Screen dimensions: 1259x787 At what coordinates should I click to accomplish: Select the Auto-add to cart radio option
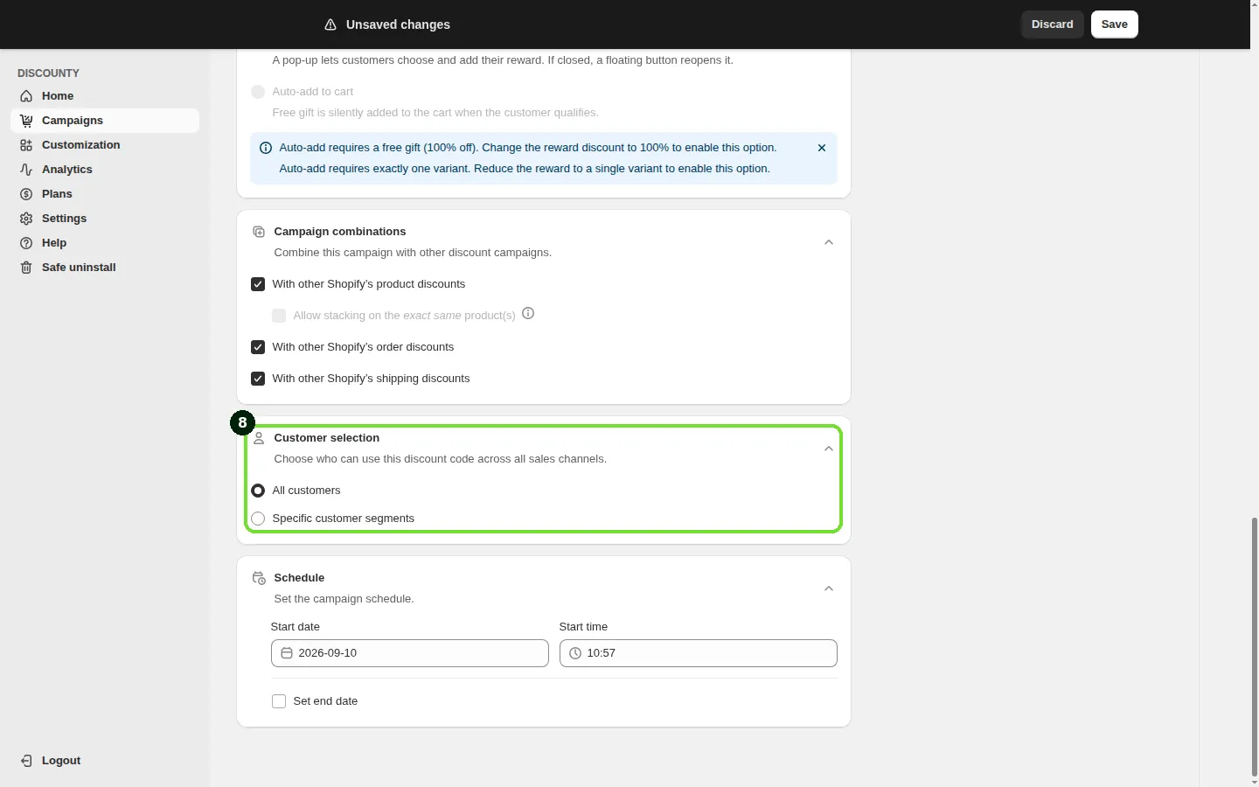(258, 92)
